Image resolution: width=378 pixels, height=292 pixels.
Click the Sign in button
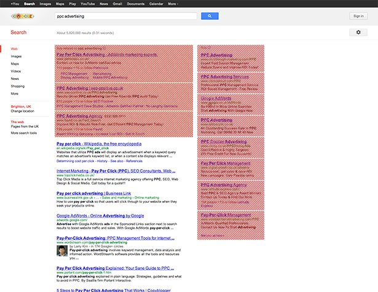[x=358, y=16]
